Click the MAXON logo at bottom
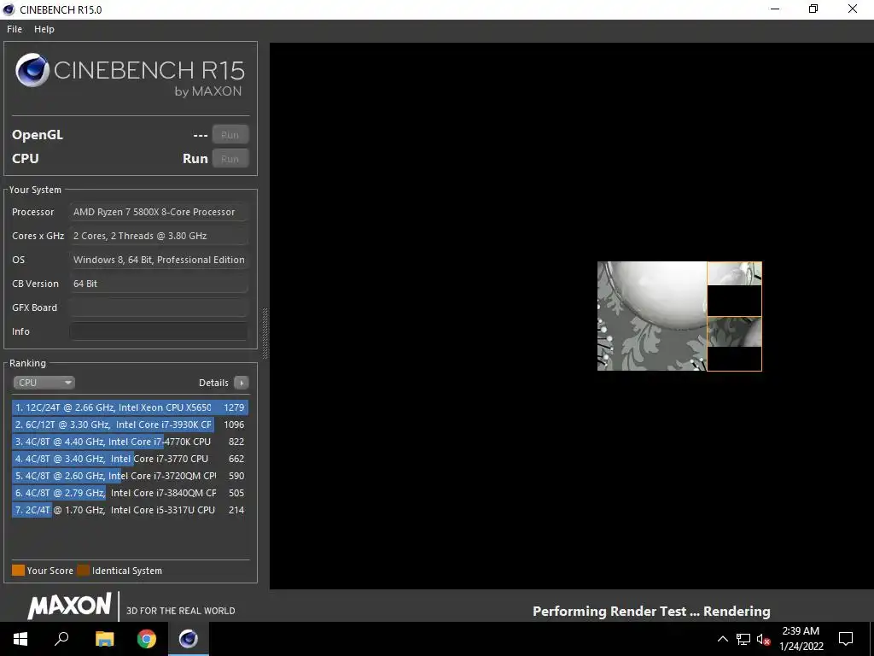Screen dimensions: 874x656 pyautogui.click(x=70, y=606)
